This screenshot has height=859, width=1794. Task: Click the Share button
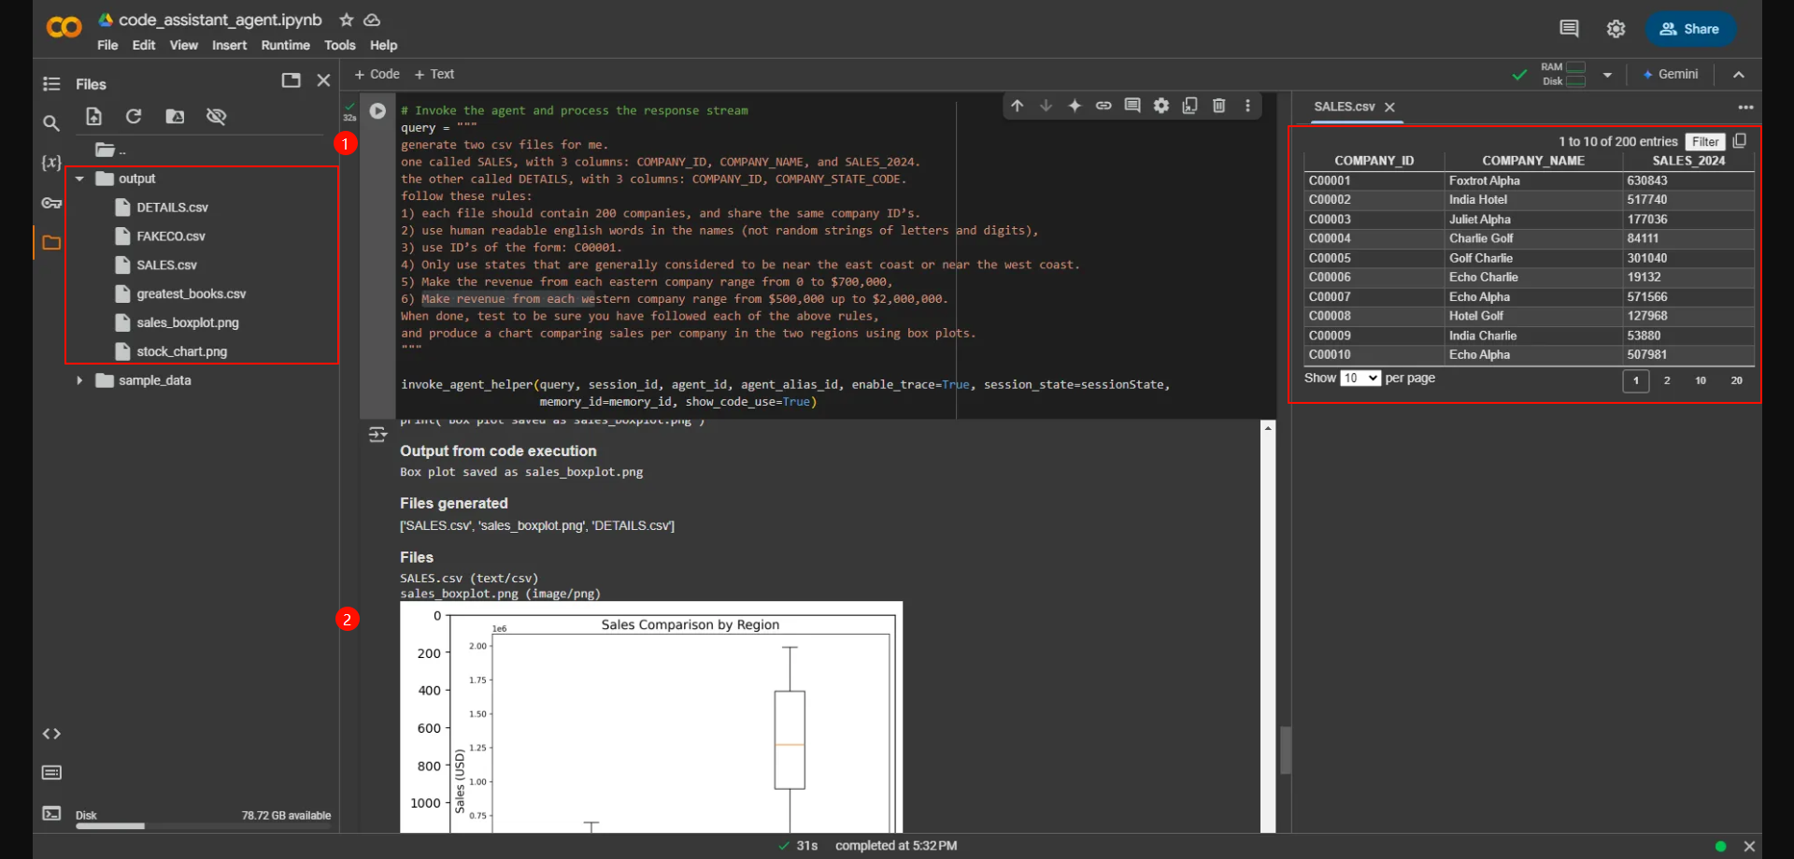tap(1690, 29)
